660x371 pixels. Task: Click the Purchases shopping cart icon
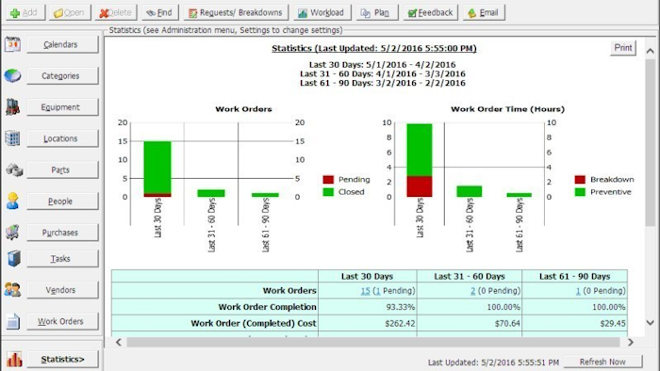(12, 232)
